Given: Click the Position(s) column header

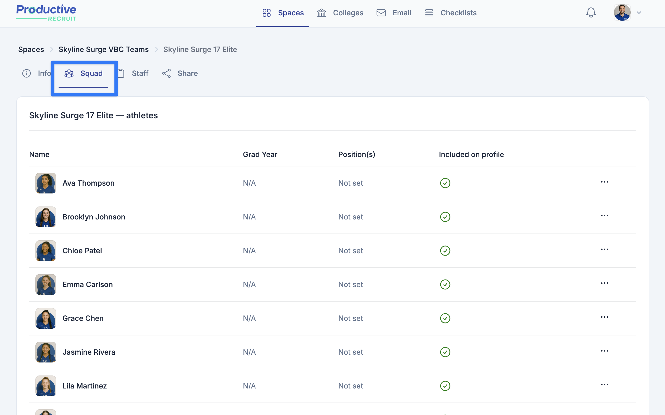Looking at the screenshot, I should pyautogui.click(x=357, y=154).
